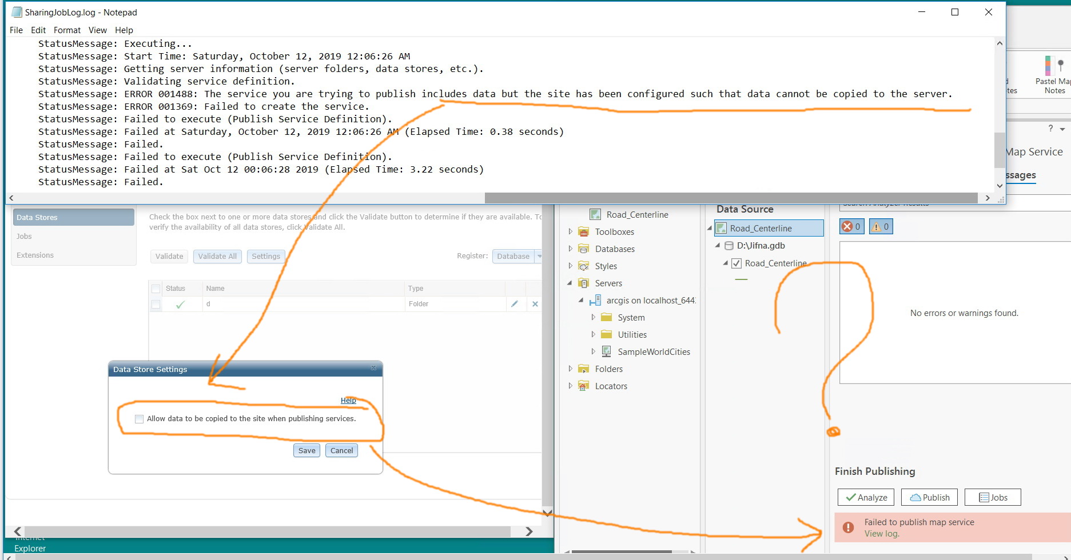Click the geodatabase icon beside D:\Jifna.gdb
This screenshot has height=560, width=1071.
point(729,246)
